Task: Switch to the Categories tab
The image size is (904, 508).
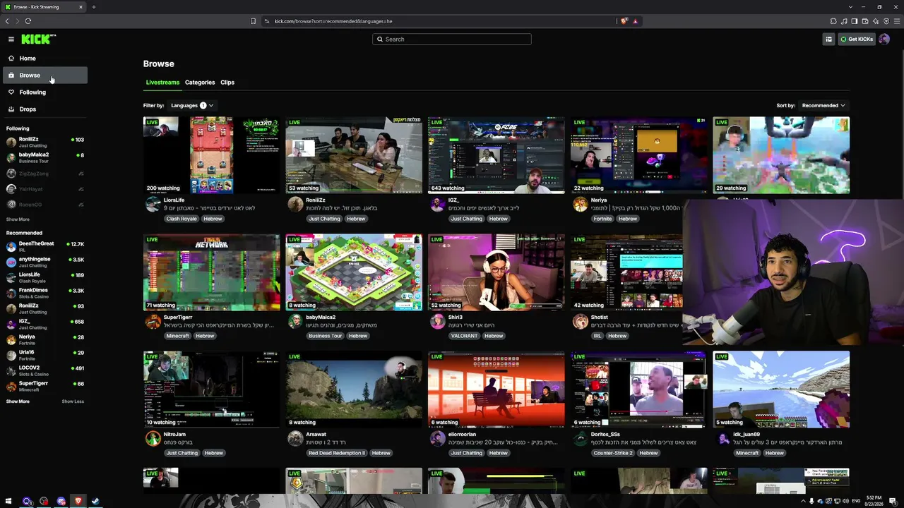Action: pos(200,83)
